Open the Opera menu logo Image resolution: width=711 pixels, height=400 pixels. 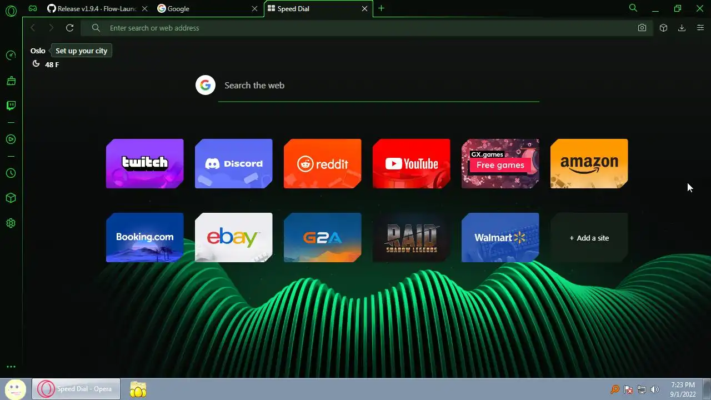pyautogui.click(x=11, y=11)
